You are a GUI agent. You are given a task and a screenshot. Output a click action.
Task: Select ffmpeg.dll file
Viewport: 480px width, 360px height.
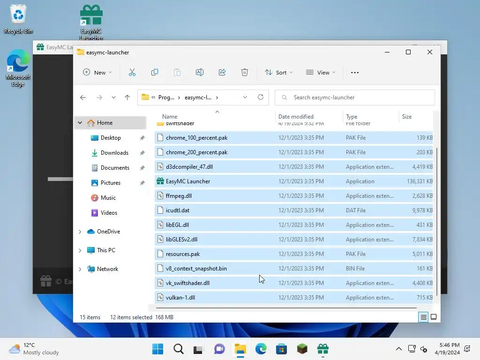(x=293, y=196)
